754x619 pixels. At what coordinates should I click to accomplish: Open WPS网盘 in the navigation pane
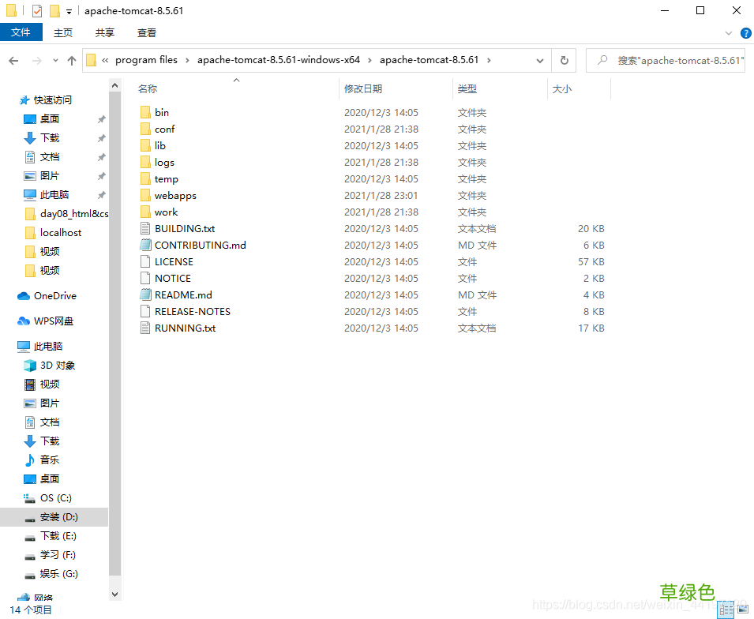(53, 321)
